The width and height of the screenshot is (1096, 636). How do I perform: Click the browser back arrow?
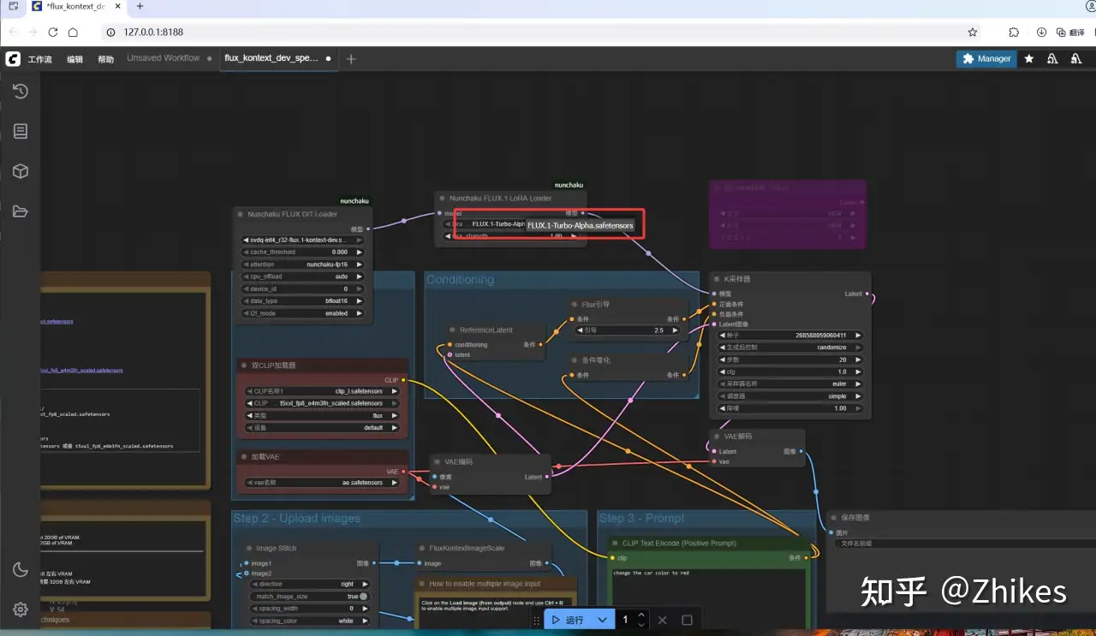coord(12,33)
